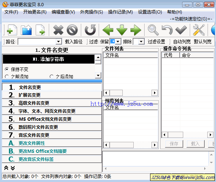The width and height of the screenshot is (216, 182).
Task: Select category 5. MS Office文档文件名变更
Action: pyautogui.click(x=52, y=119)
